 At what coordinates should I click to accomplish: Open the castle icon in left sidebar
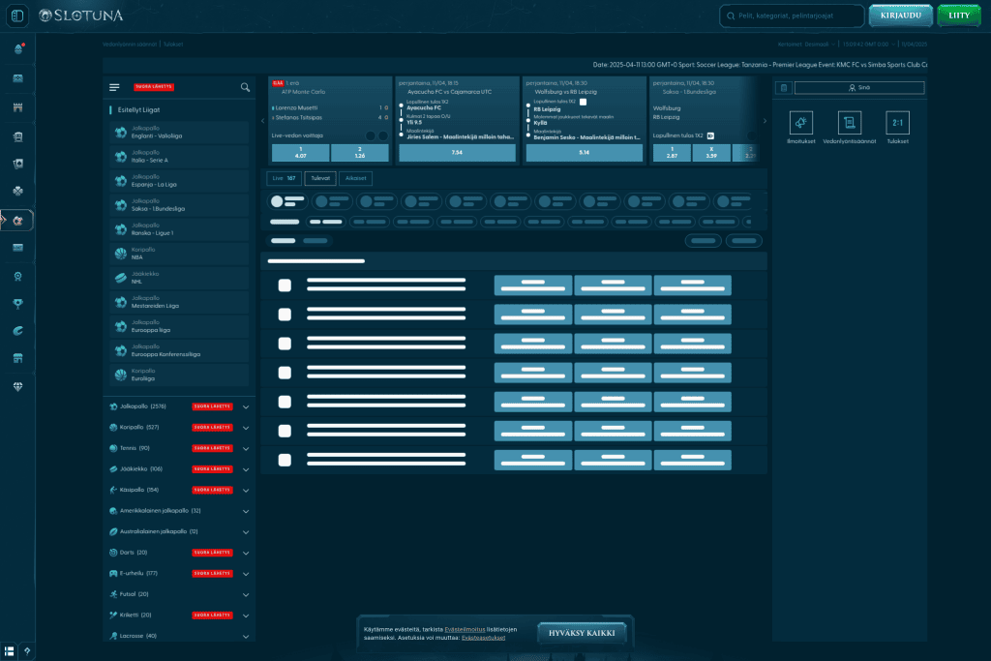[17, 107]
